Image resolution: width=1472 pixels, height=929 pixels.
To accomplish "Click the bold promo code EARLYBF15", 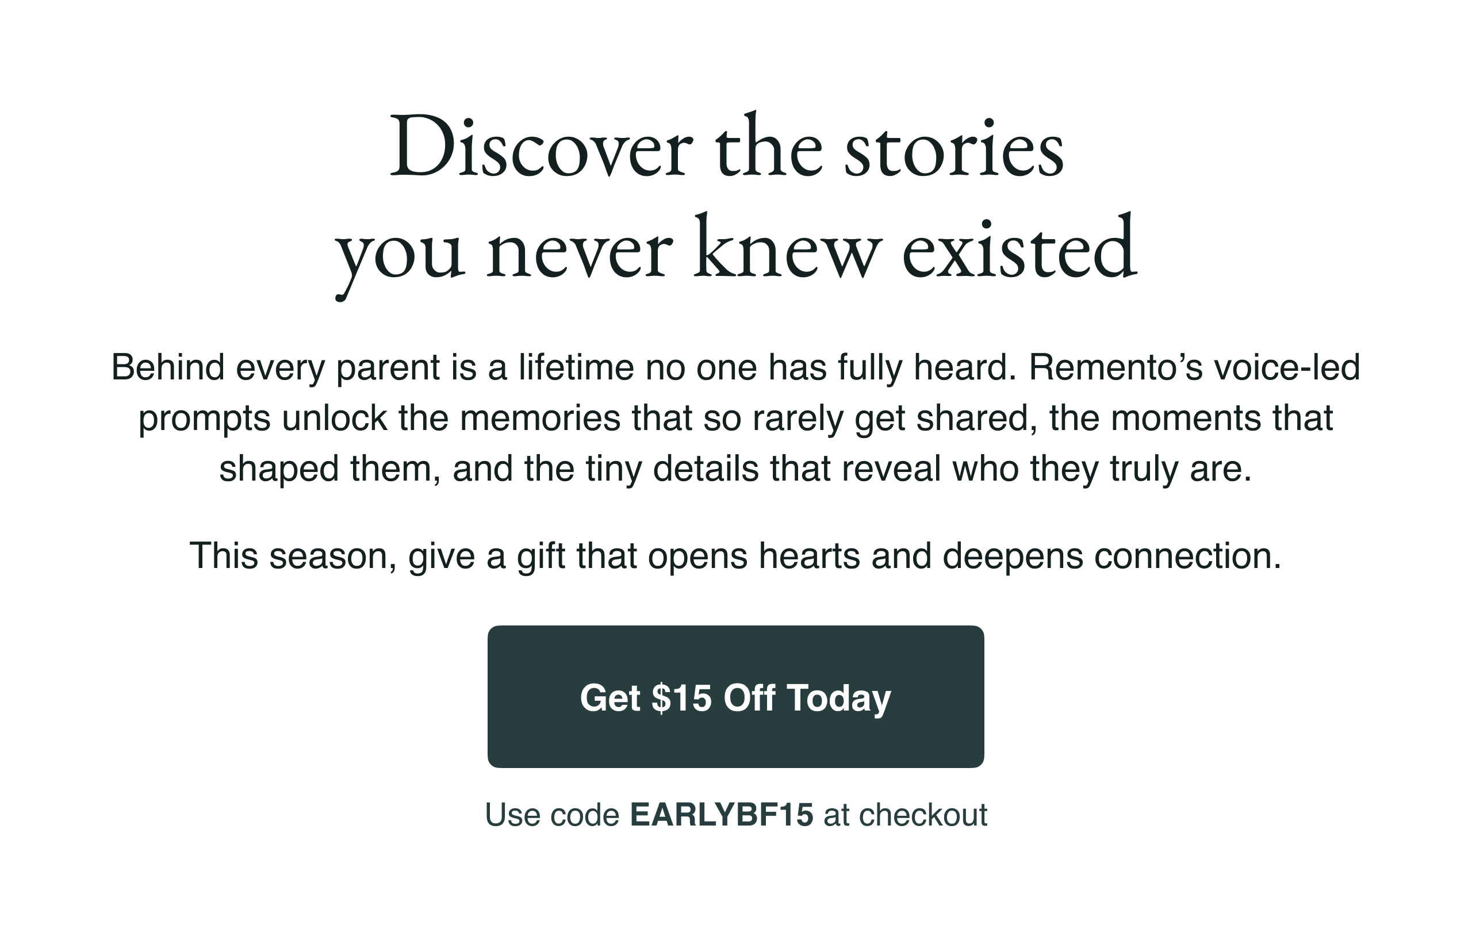I will (x=721, y=815).
